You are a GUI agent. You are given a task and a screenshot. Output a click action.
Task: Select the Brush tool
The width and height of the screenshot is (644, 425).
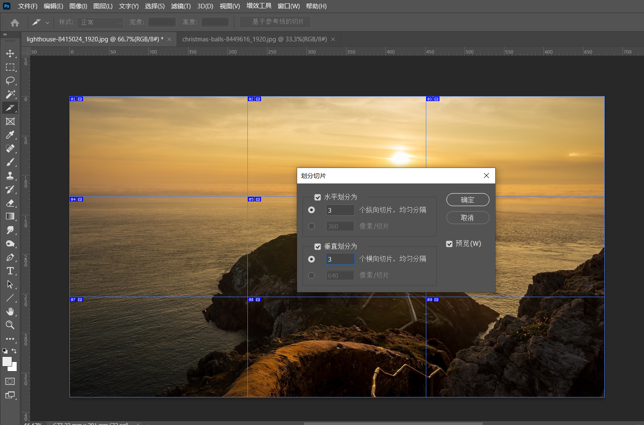[x=10, y=162]
